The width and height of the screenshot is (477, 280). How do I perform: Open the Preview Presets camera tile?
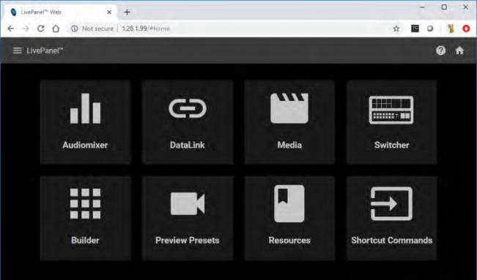pyautogui.click(x=188, y=218)
